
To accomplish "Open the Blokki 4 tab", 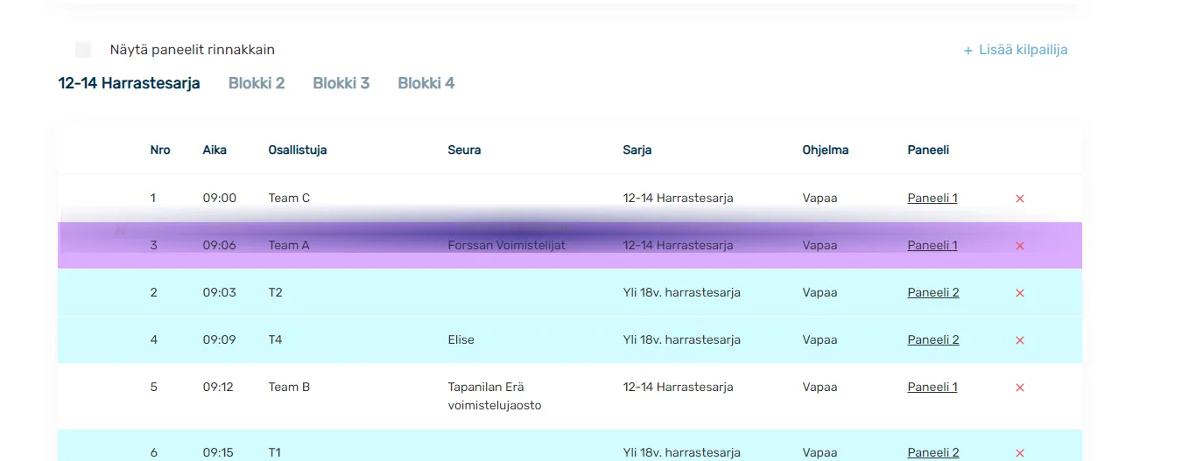I will [x=426, y=83].
